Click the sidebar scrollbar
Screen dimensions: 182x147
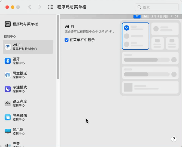tap(58, 47)
